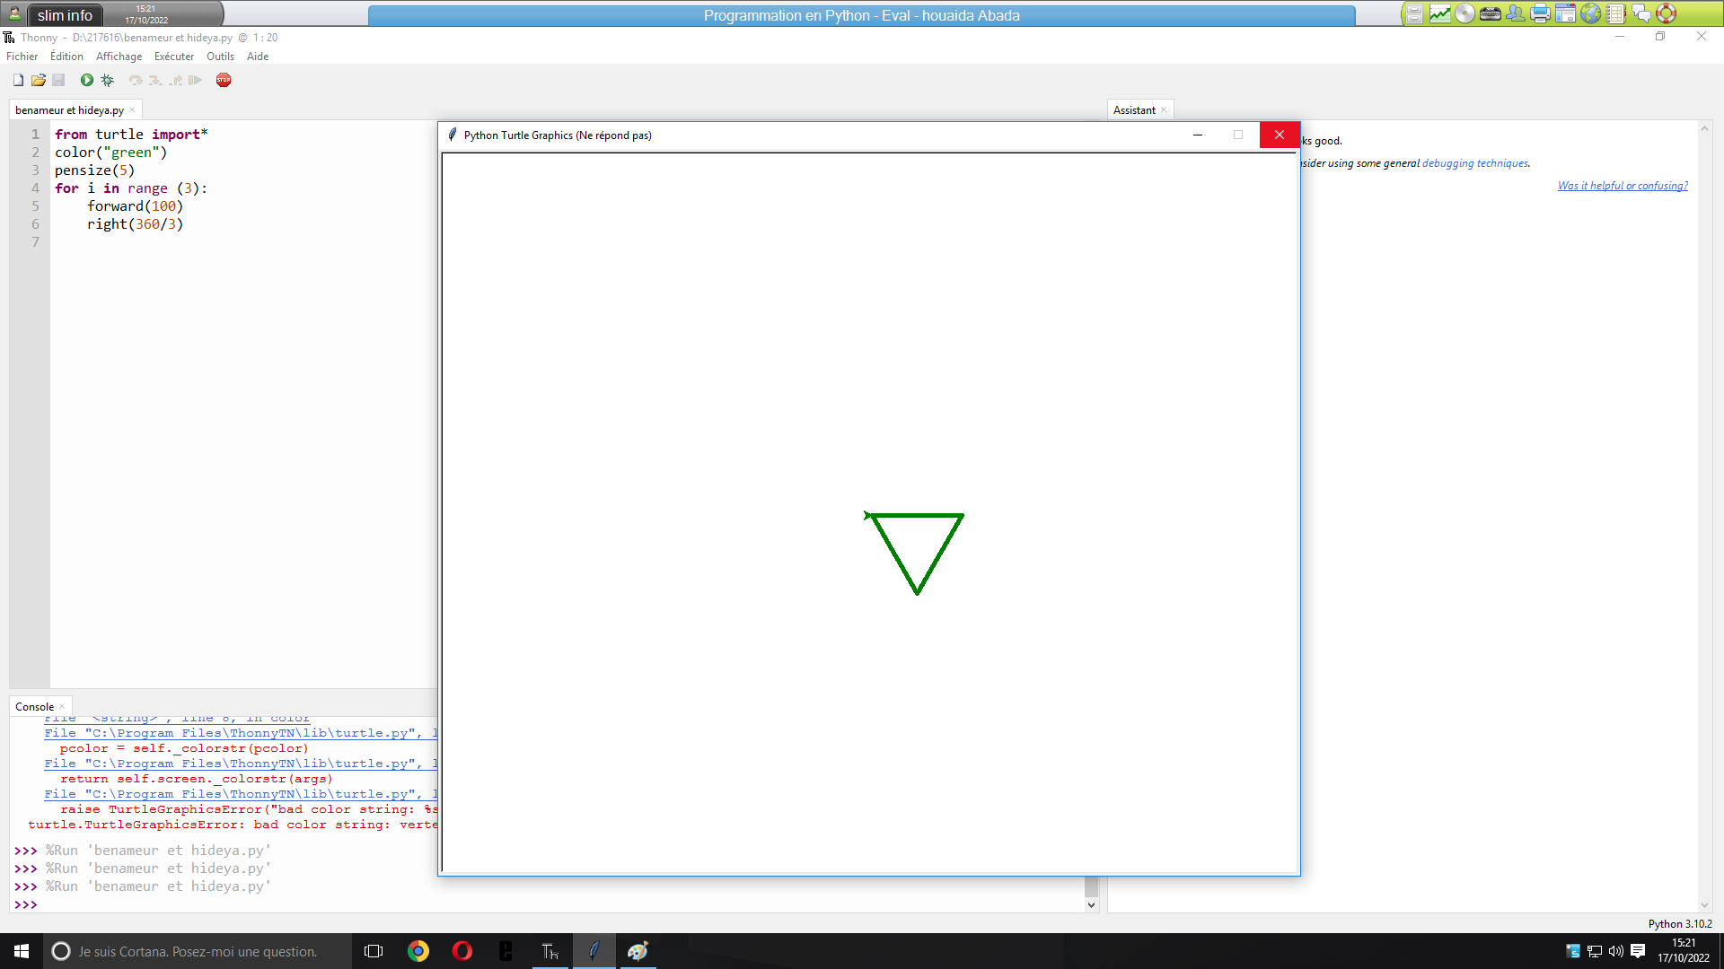Open the Exécuter menu
The width and height of the screenshot is (1724, 969).
pyautogui.click(x=173, y=56)
